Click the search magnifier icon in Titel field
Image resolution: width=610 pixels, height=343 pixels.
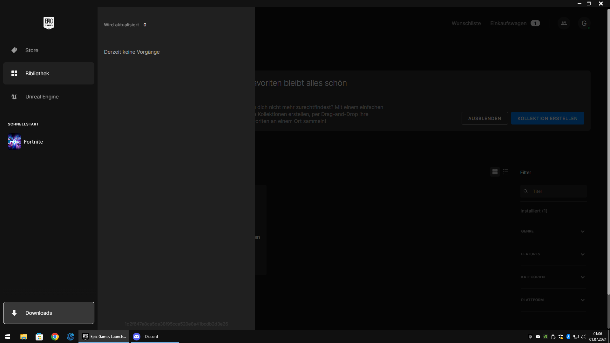525,191
